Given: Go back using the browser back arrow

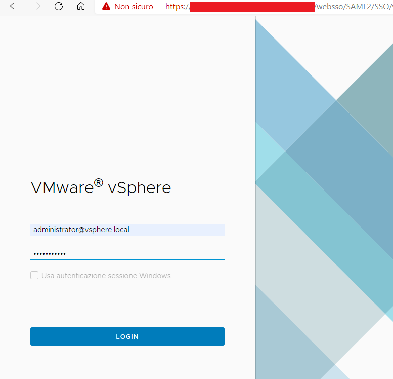Looking at the screenshot, I should pyautogui.click(x=14, y=6).
